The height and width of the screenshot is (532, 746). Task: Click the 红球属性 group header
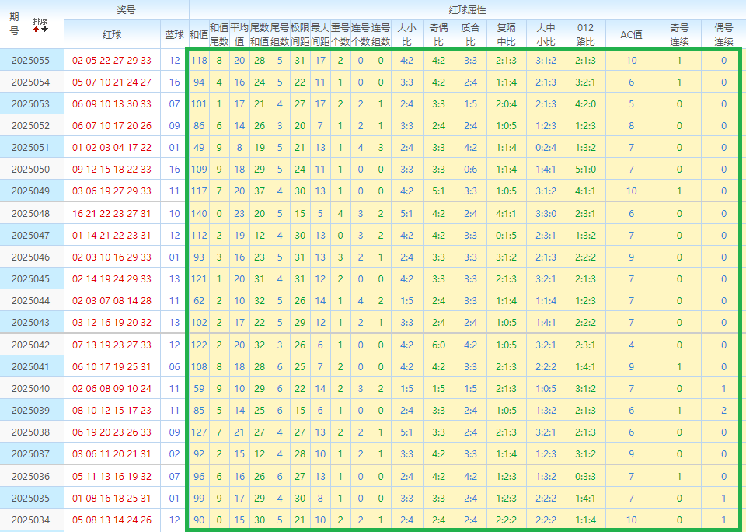click(467, 10)
